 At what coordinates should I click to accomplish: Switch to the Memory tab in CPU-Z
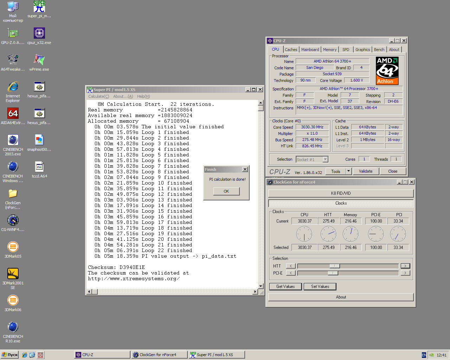point(329,50)
